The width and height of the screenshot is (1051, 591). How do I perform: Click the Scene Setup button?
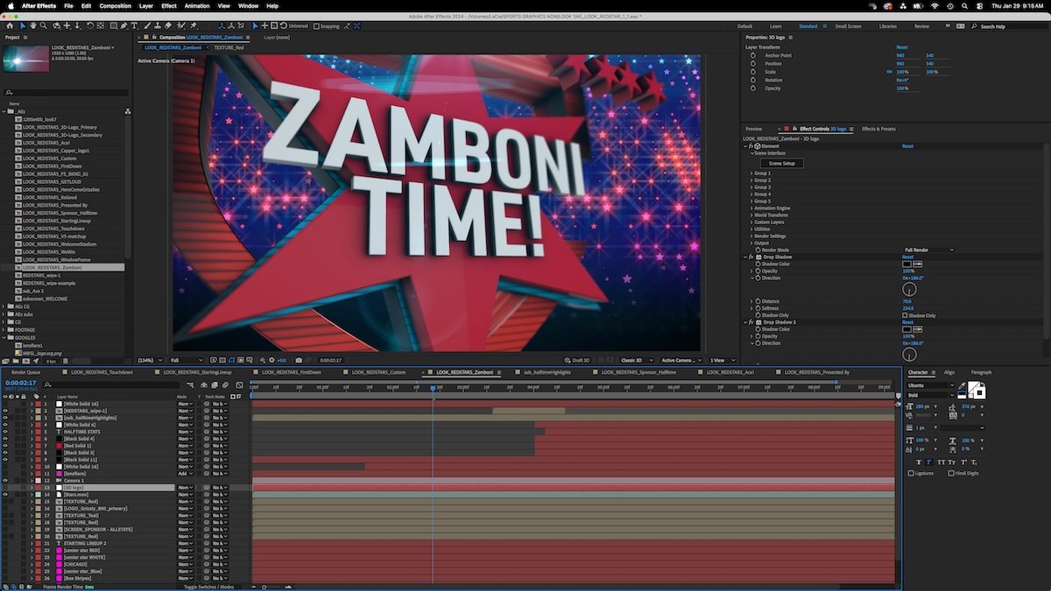781,163
